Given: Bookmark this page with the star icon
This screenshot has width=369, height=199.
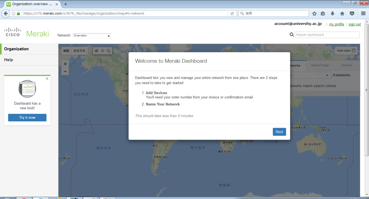Looking at the screenshot, I should click(x=314, y=13).
